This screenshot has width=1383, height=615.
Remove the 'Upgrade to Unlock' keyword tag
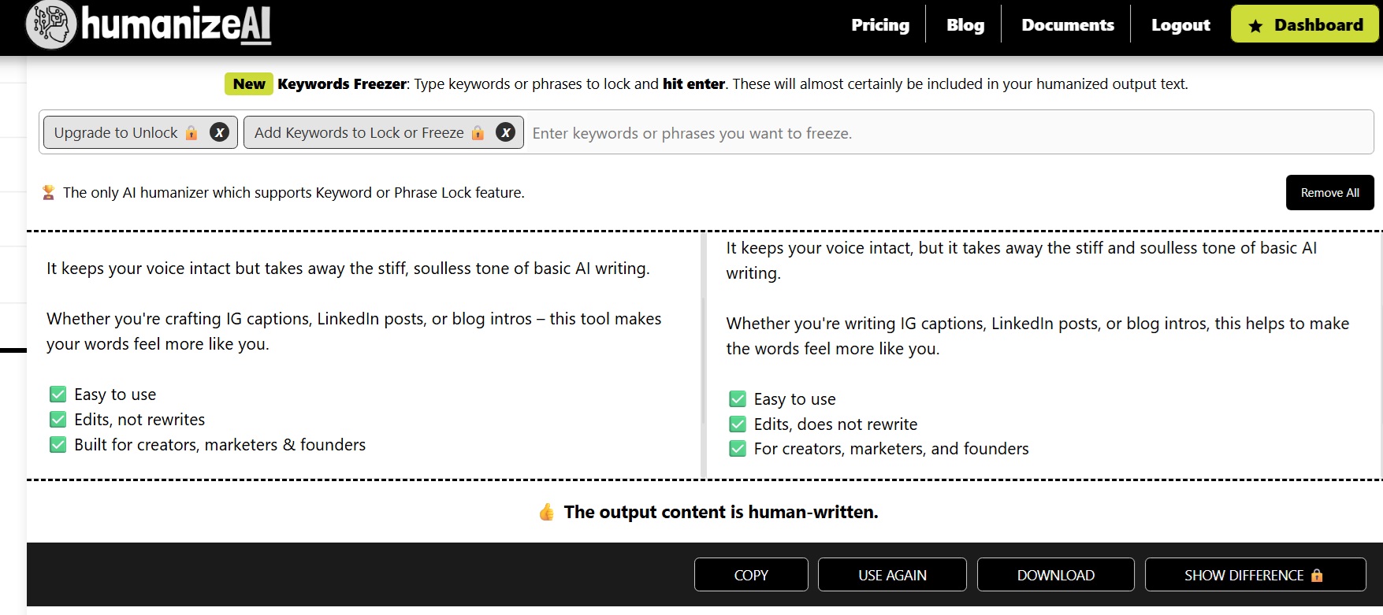click(220, 132)
